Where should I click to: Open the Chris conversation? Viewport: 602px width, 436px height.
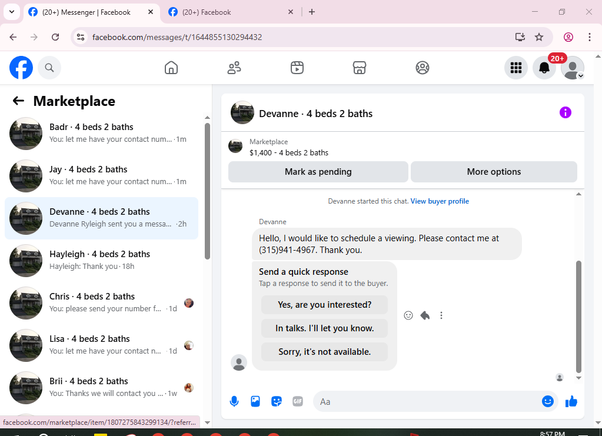pos(101,303)
